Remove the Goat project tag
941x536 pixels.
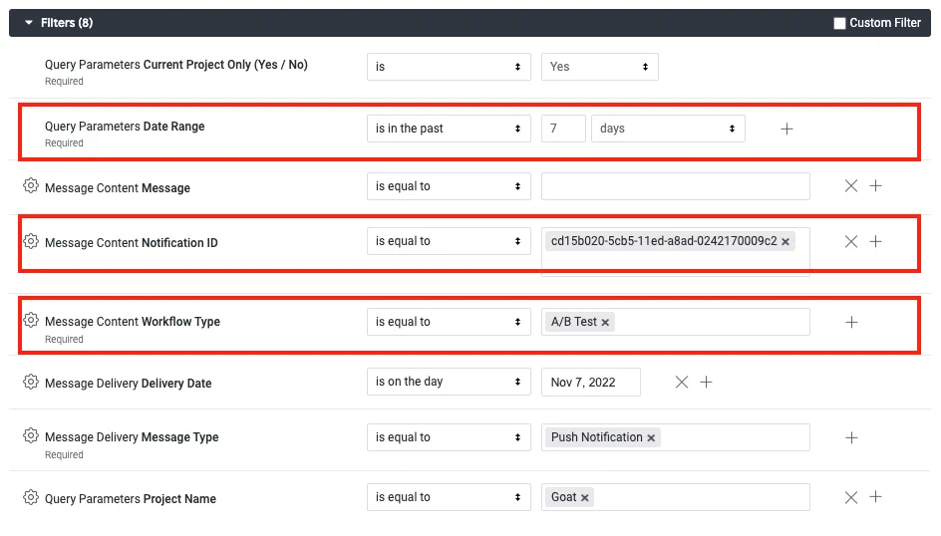(585, 498)
